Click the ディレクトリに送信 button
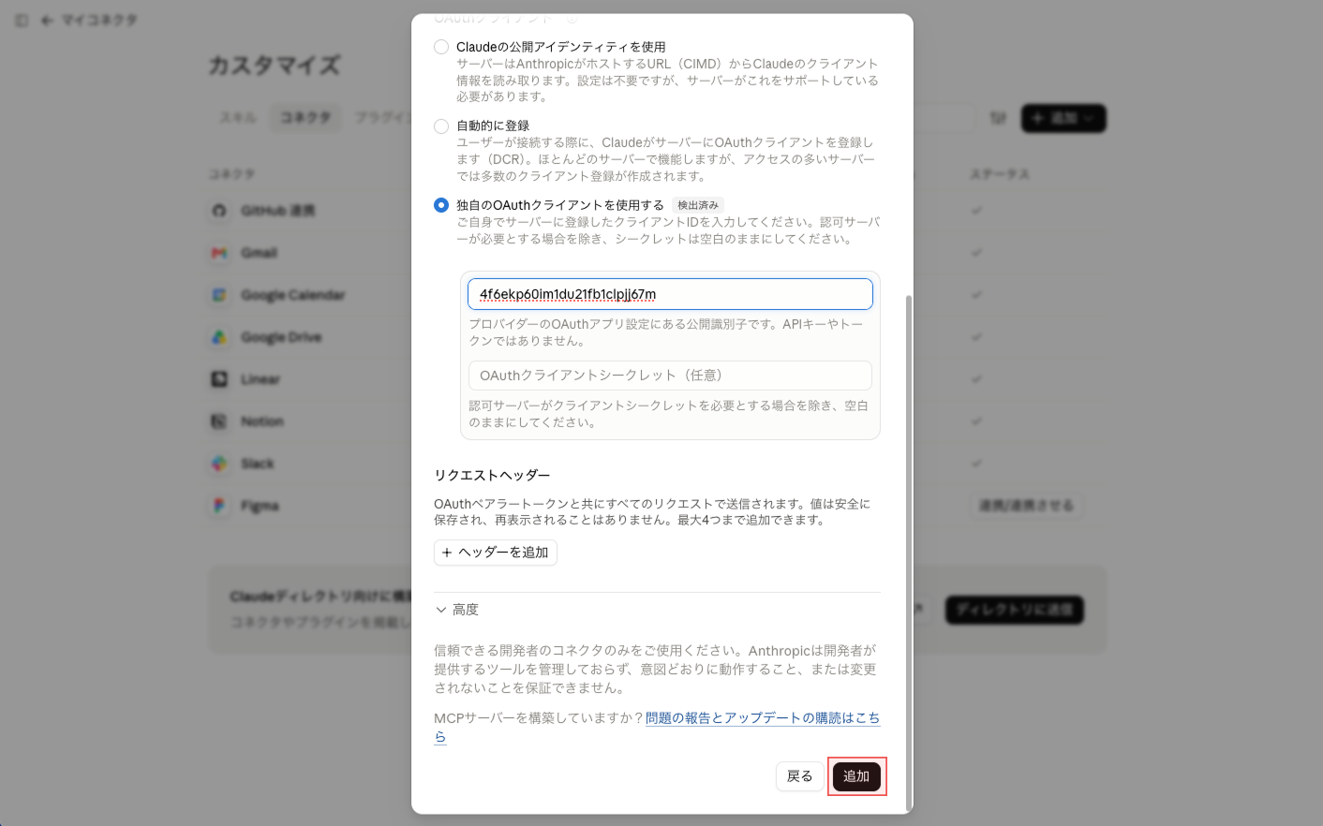1323x826 pixels. coord(1015,610)
